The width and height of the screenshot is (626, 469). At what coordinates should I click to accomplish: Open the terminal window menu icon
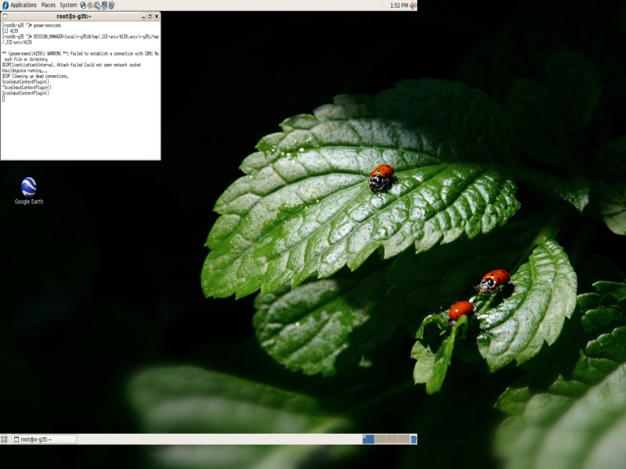5,16
